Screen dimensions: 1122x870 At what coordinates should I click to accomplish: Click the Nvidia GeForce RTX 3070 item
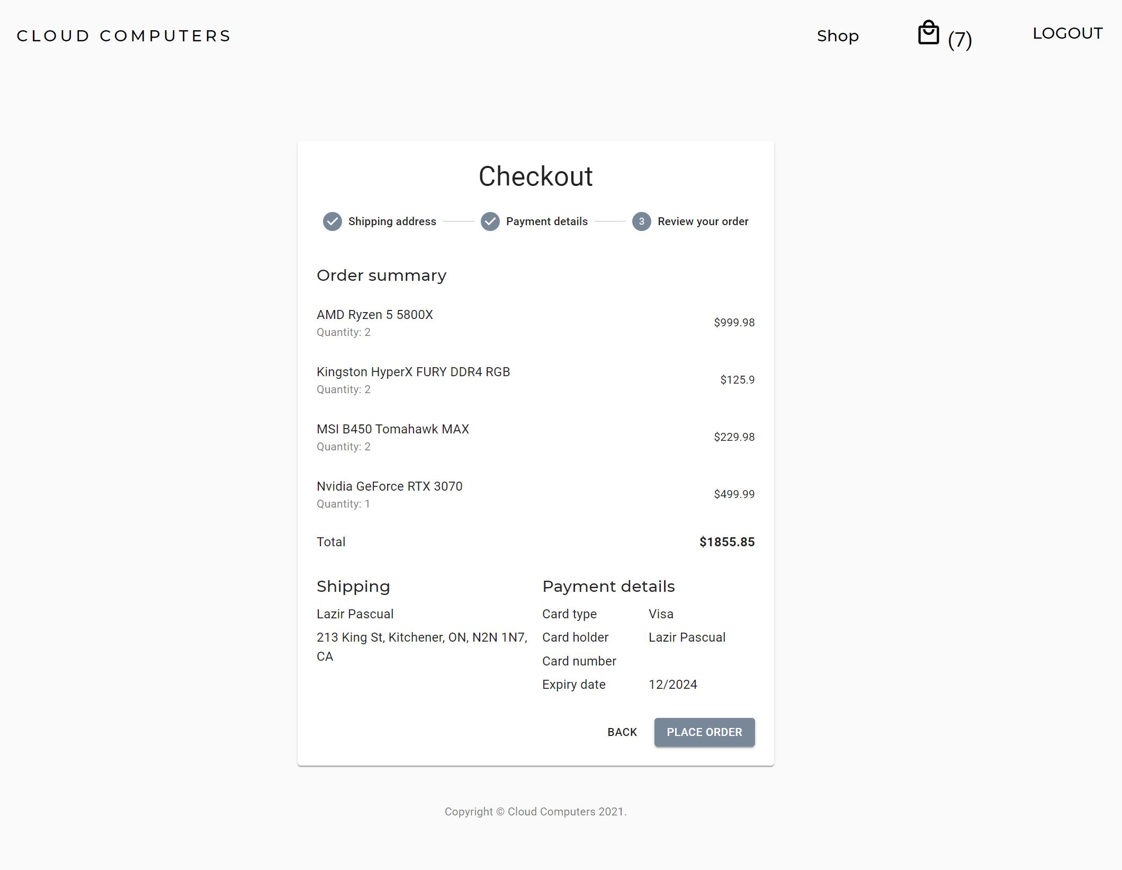[389, 486]
